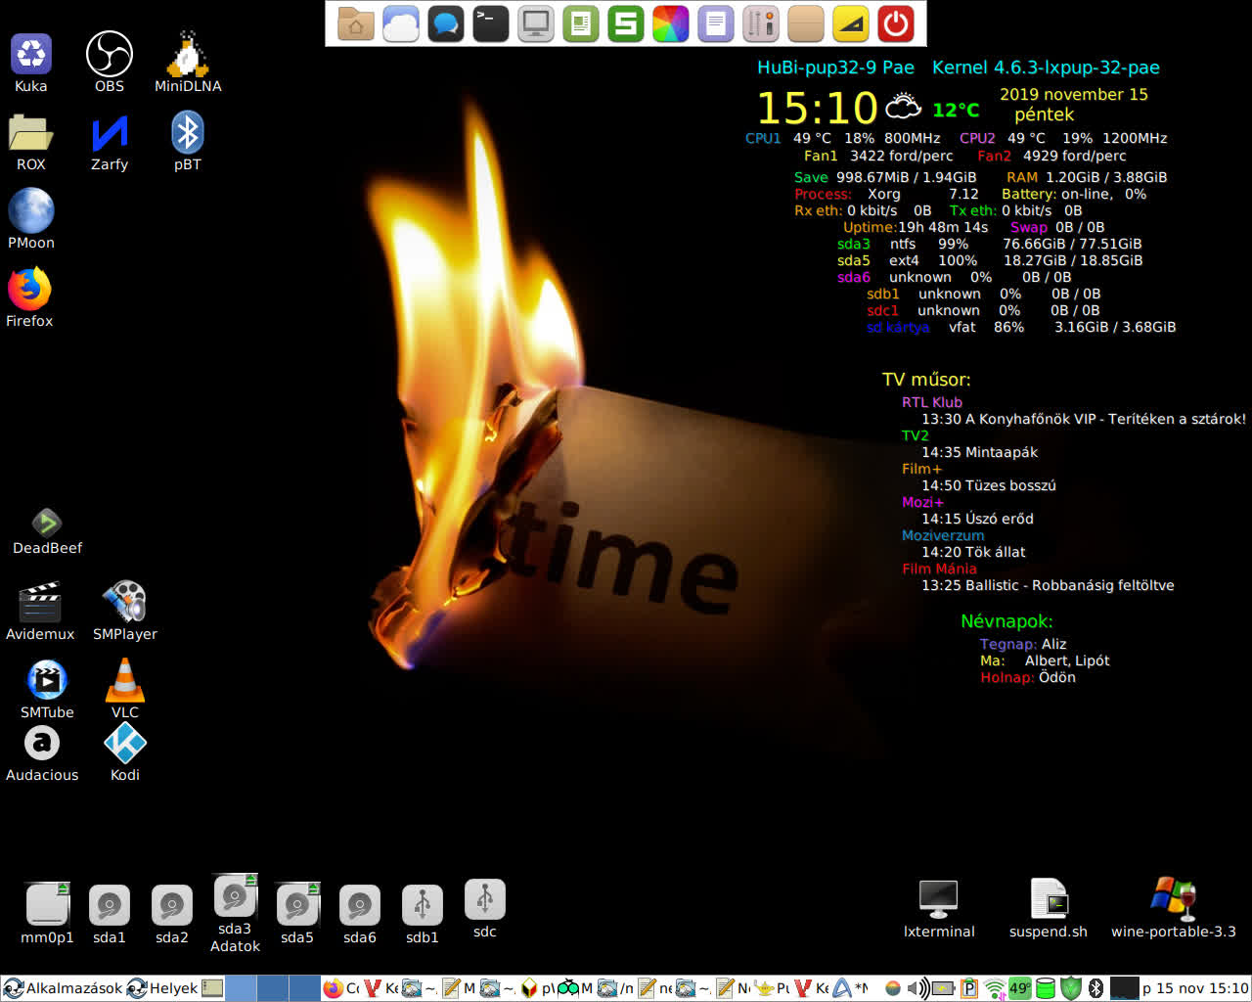Open the green document app in the dock

tap(581, 23)
